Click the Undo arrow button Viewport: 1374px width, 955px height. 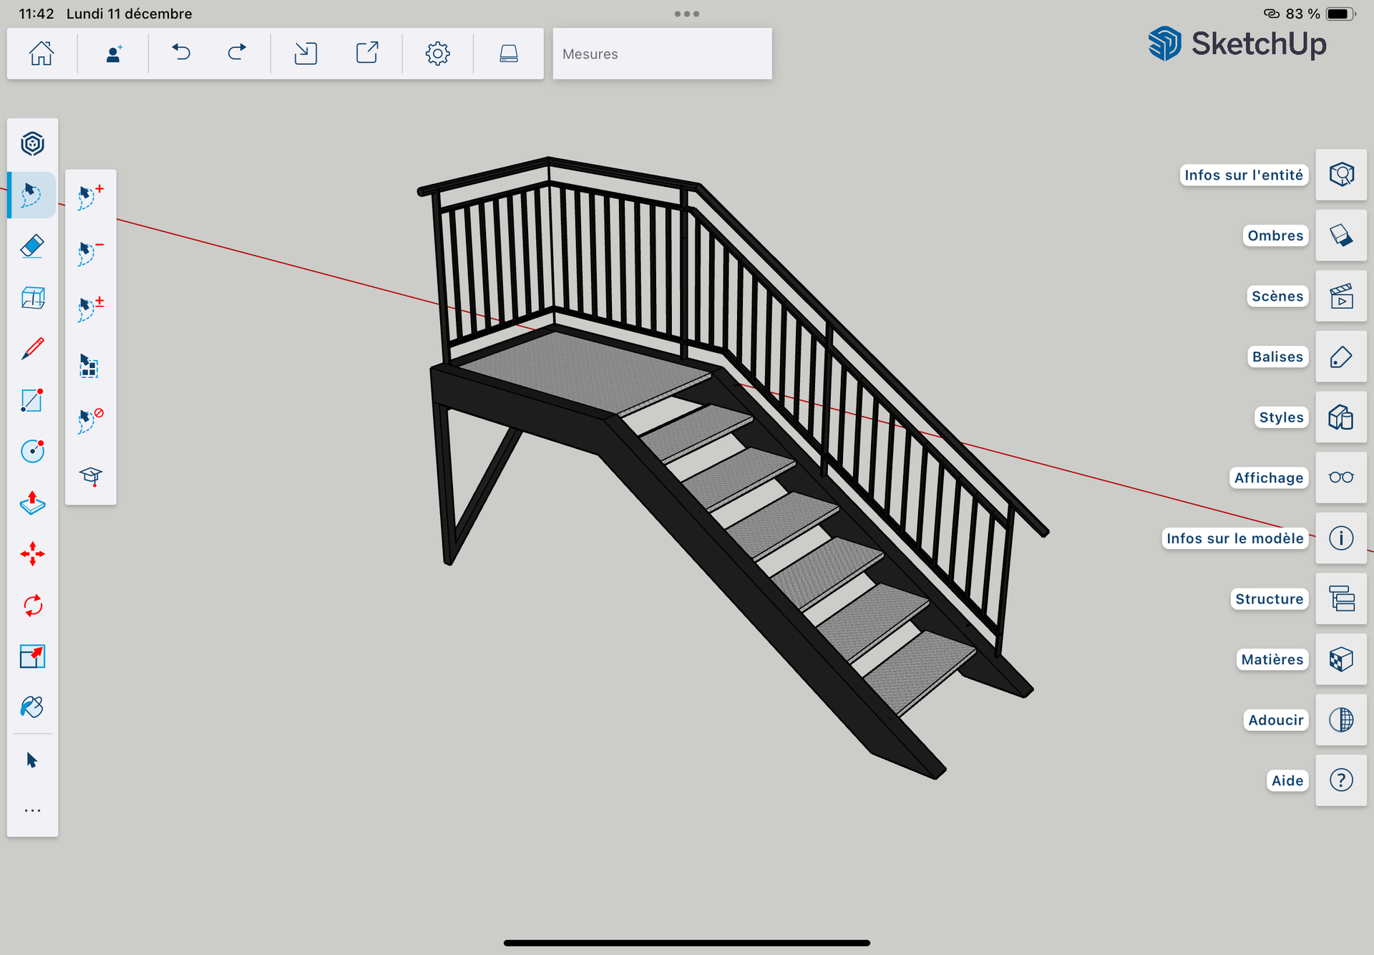click(x=181, y=53)
